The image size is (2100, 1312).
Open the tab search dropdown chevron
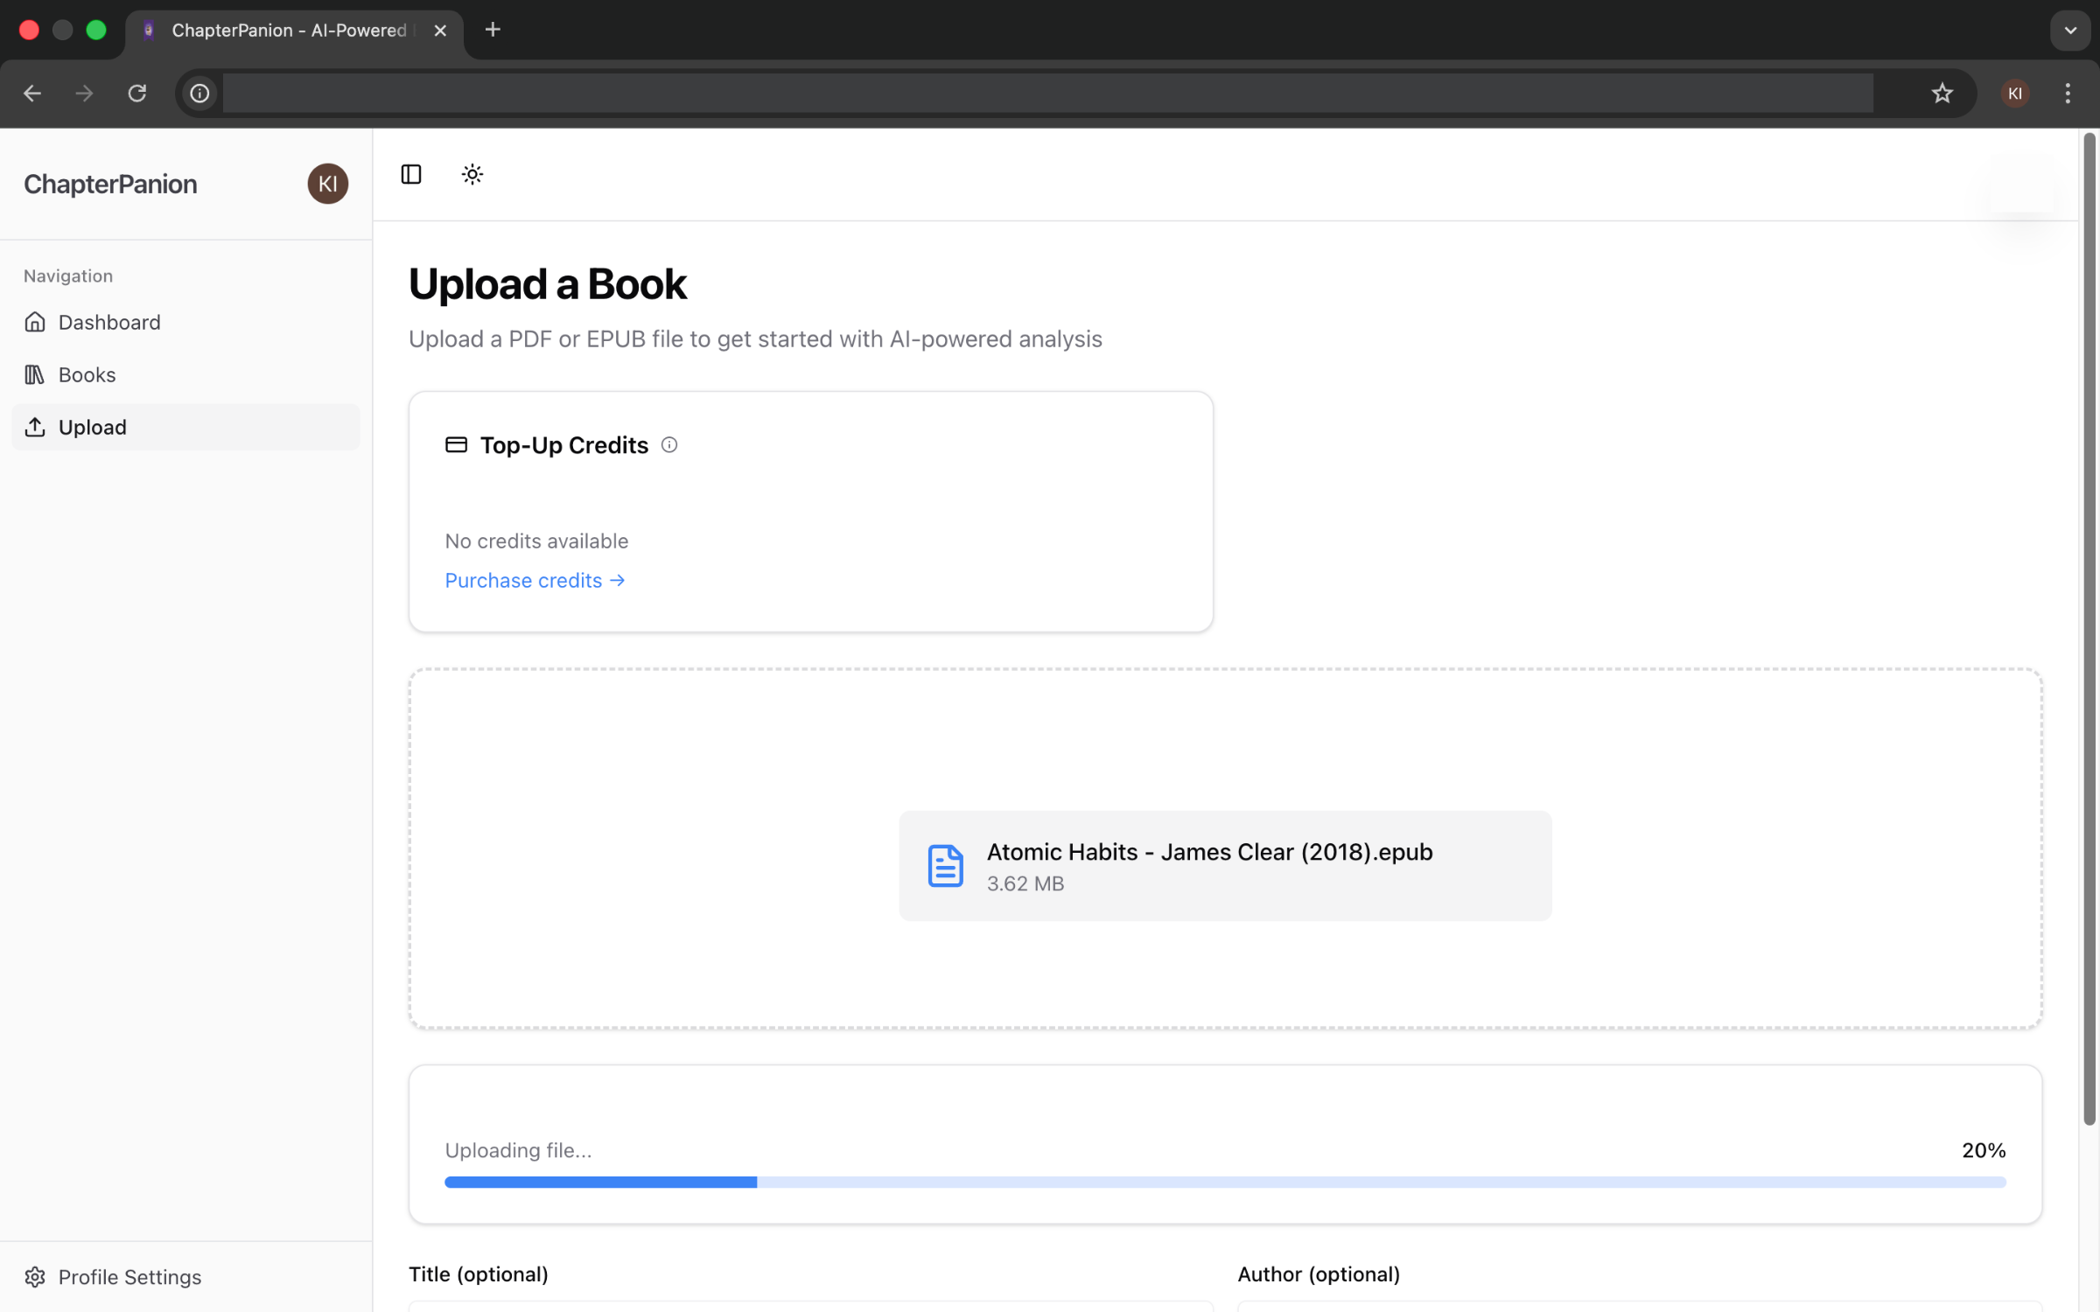[2069, 31]
